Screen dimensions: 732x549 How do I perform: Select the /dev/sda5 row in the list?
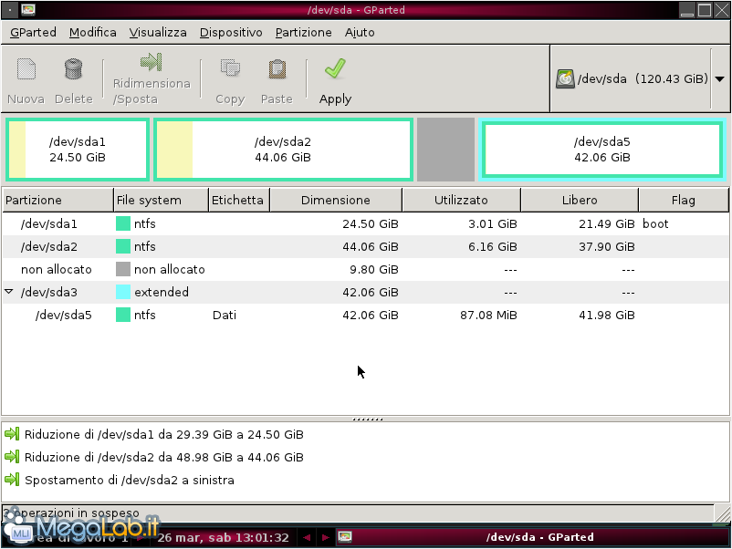point(365,316)
